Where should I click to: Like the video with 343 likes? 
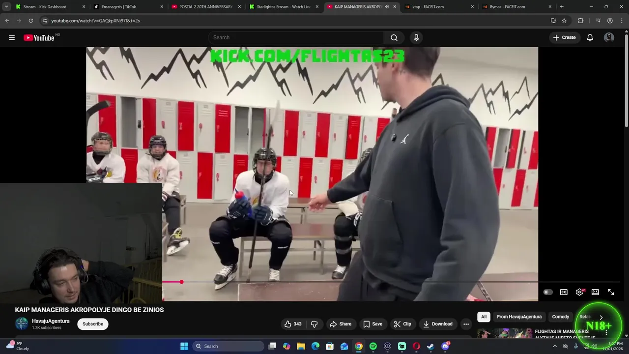pyautogui.click(x=293, y=324)
